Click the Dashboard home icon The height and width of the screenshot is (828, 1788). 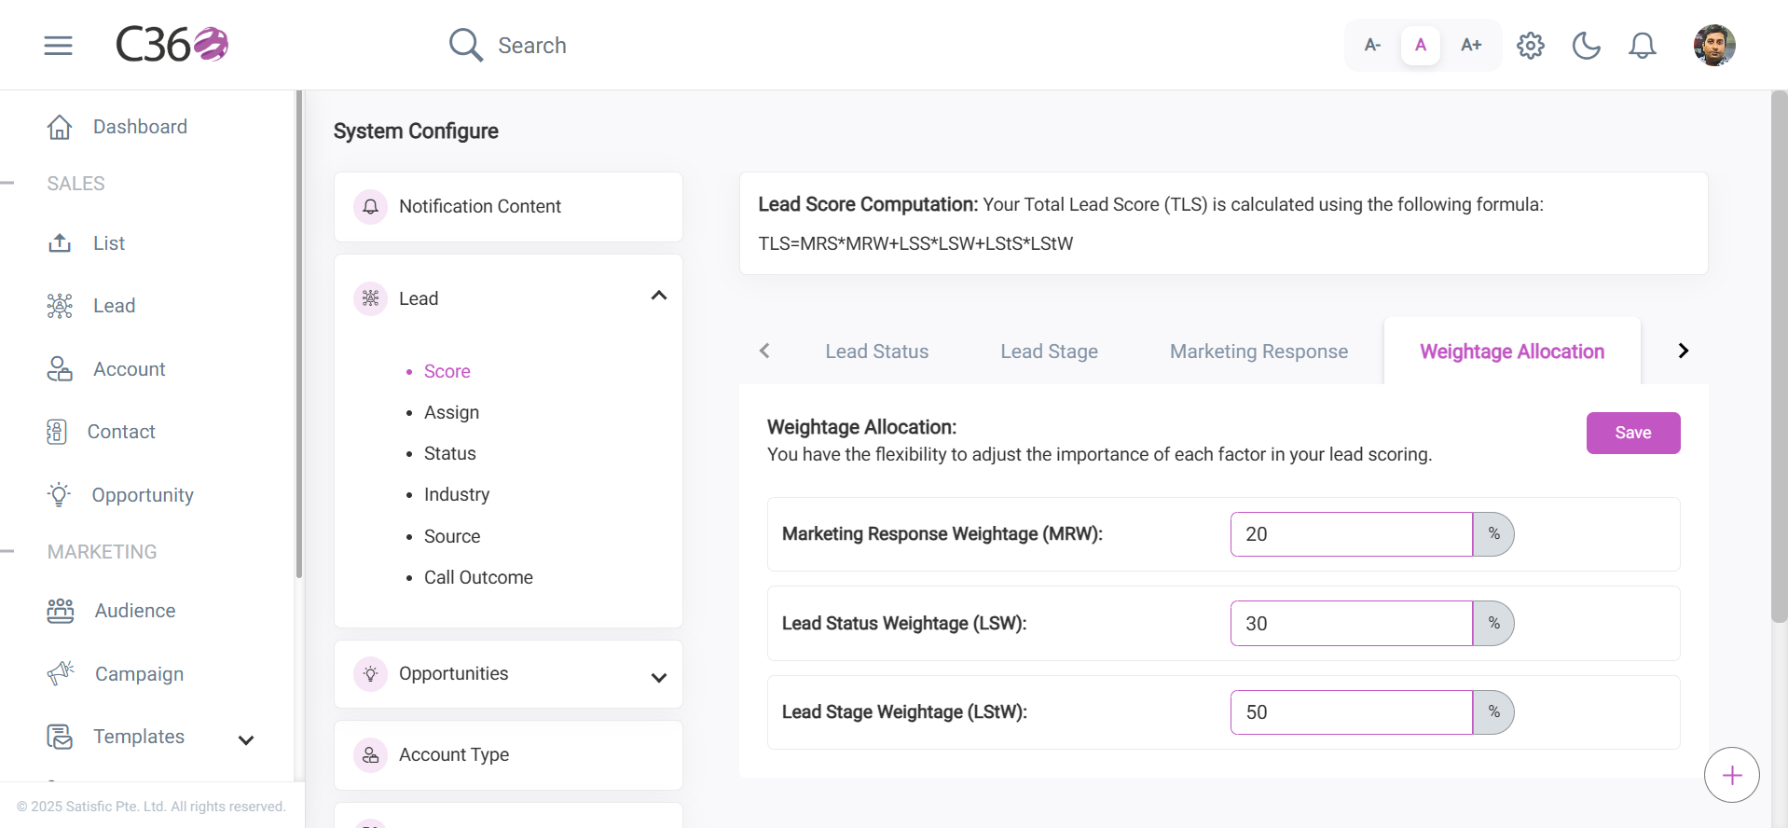coord(60,127)
